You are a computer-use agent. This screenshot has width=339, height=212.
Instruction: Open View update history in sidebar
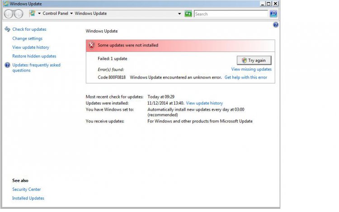coord(31,47)
